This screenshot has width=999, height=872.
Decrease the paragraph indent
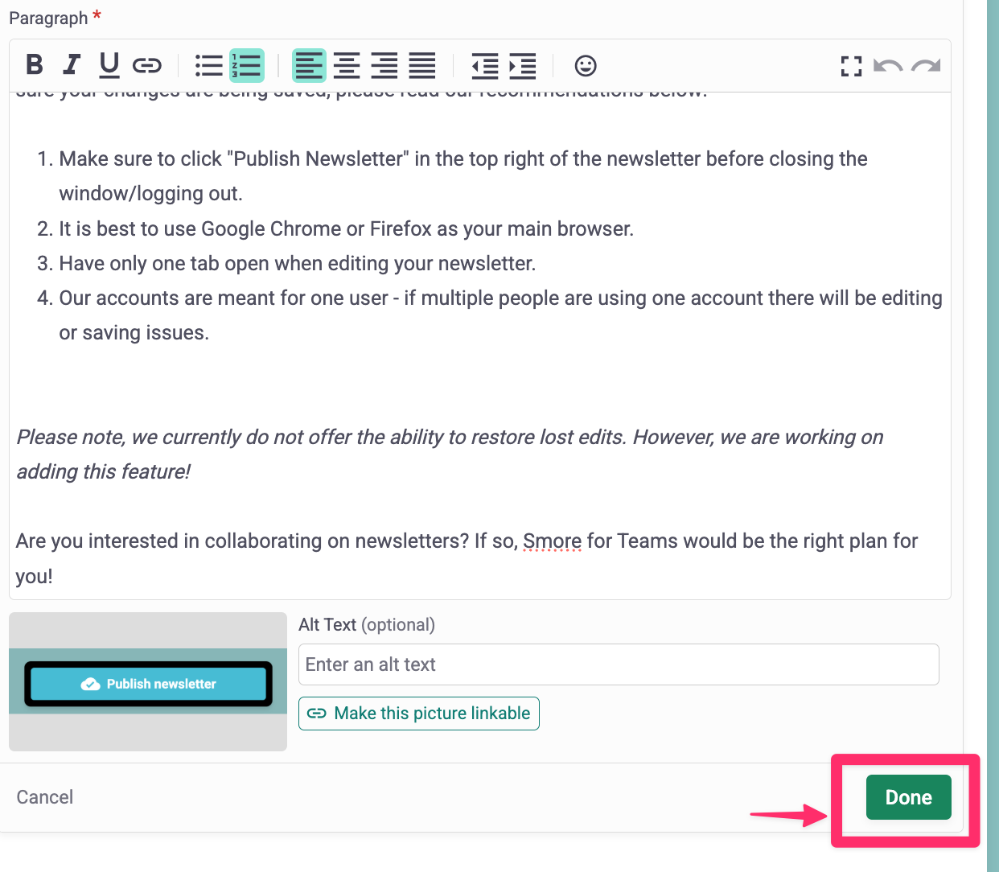pyautogui.click(x=484, y=65)
